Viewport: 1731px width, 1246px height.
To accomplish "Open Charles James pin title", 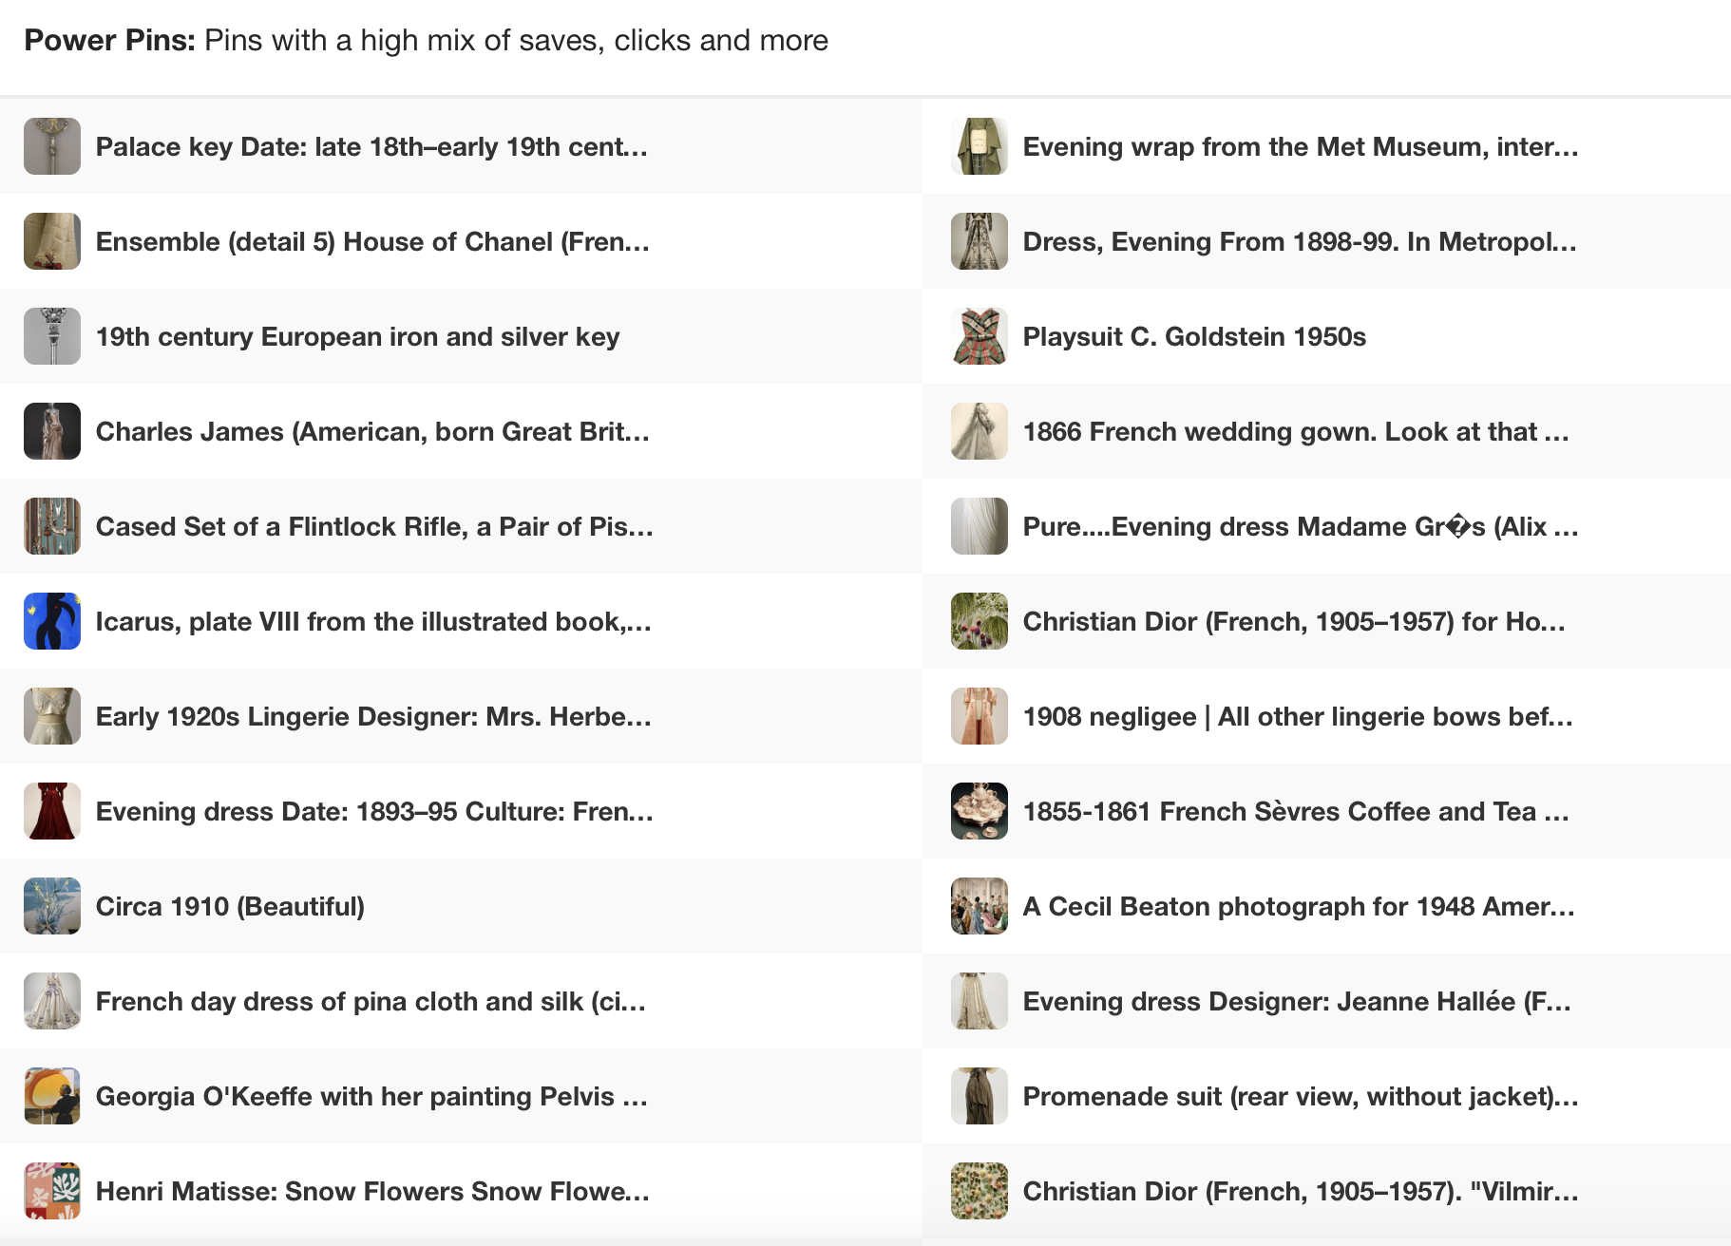I will 372,431.
